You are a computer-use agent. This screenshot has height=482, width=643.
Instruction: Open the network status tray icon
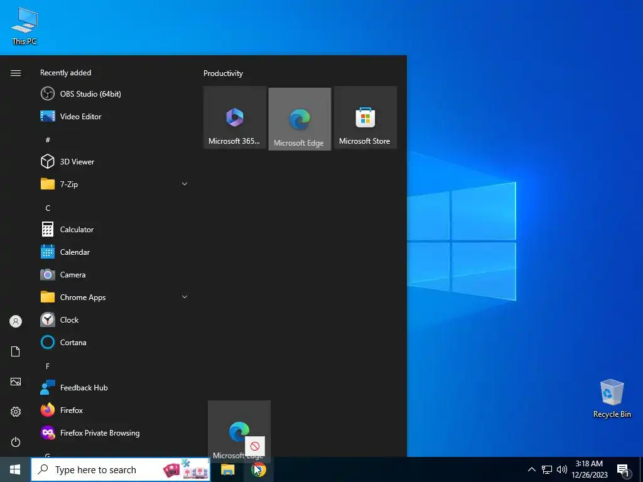(x=547, y=469)
